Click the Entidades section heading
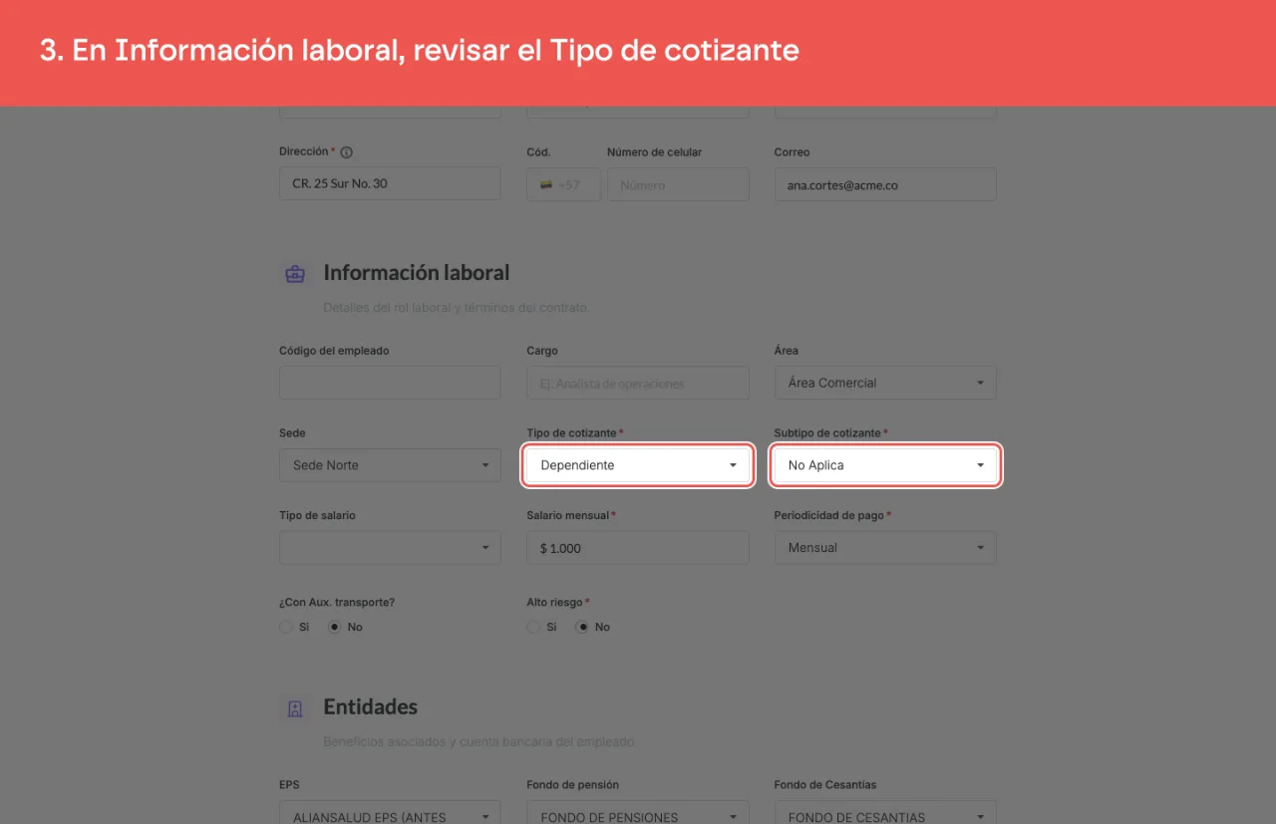The height and width of the screenshot is (824, 1276). click(x=371, y=707)
